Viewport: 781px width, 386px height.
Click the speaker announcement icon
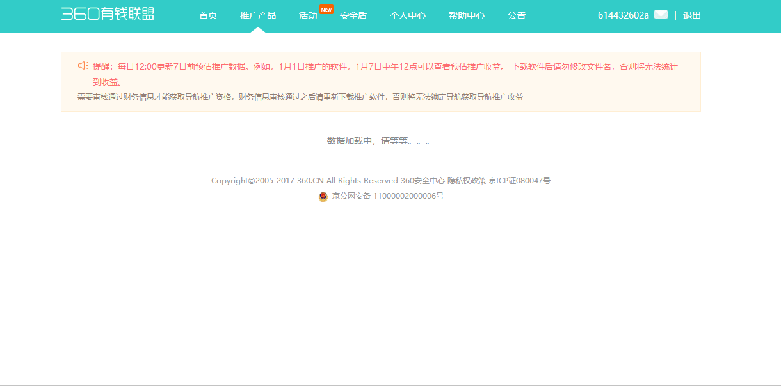83,66
